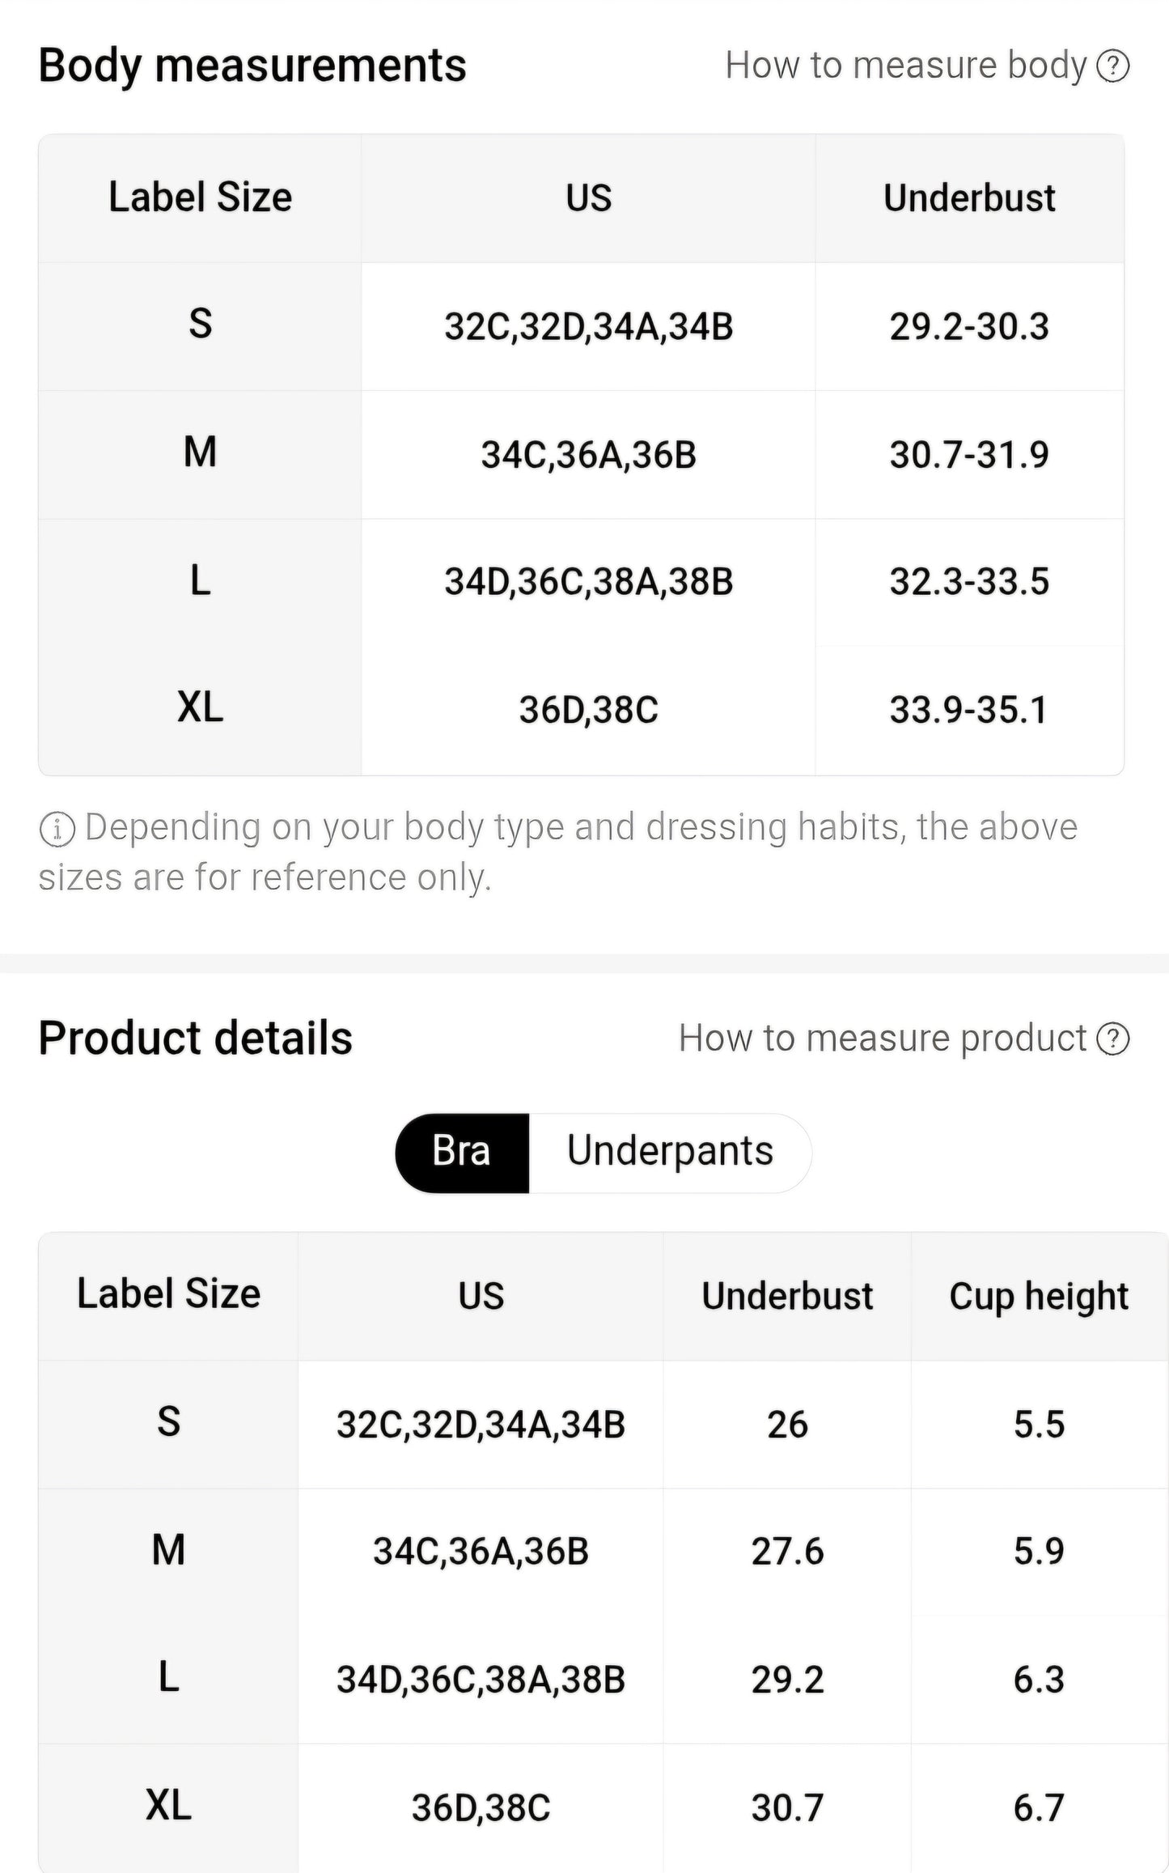Switch to the Underpants tab
The width and height of the screenshot is (1169, 1873).
tap(670, 1152)
